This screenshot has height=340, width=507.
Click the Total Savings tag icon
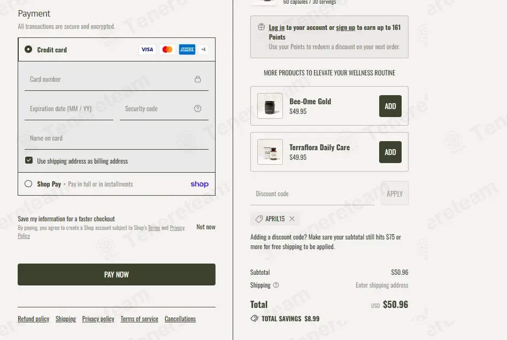(255, 319)
